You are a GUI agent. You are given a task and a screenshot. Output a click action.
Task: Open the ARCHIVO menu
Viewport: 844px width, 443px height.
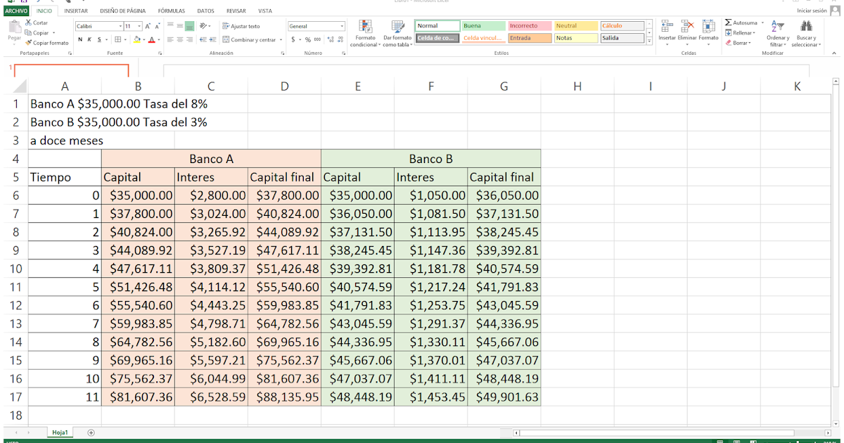(x=15, y=11)
